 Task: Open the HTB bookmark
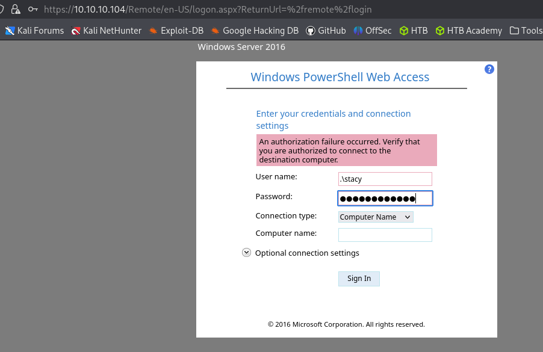[414, 31]
